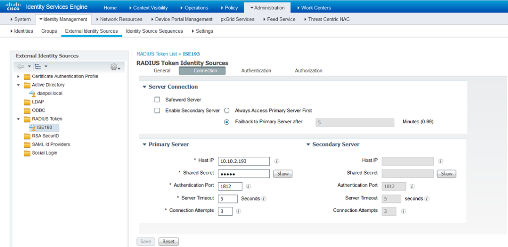Collapse the RADIUS Token tree node
This screenshot has height=247, width=508.
(x=18, y=119)
